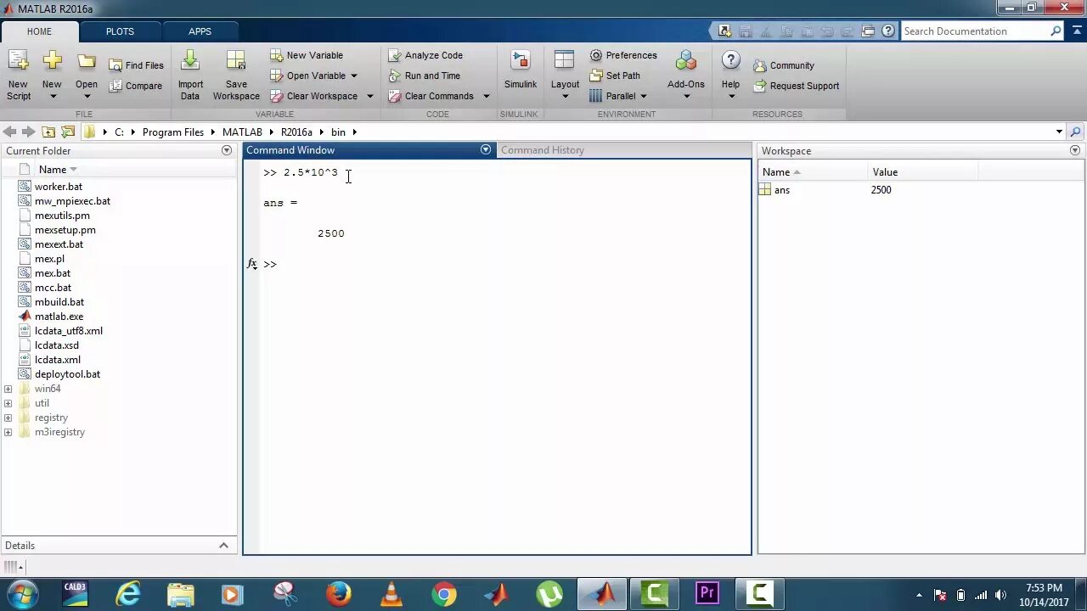
Task: Import Data into workspace
Action: (x=190, y=75)
